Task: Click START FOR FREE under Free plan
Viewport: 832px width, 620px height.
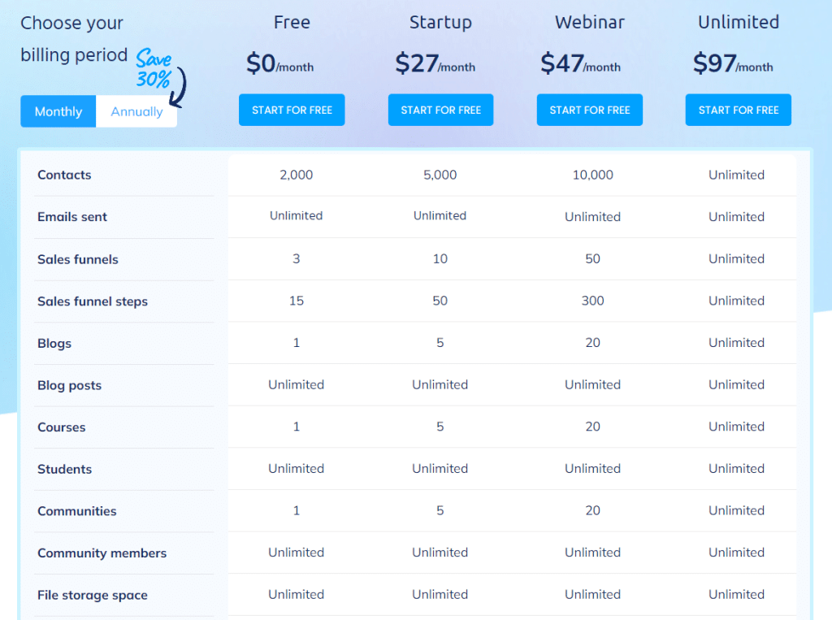Action: pos(292,110)
